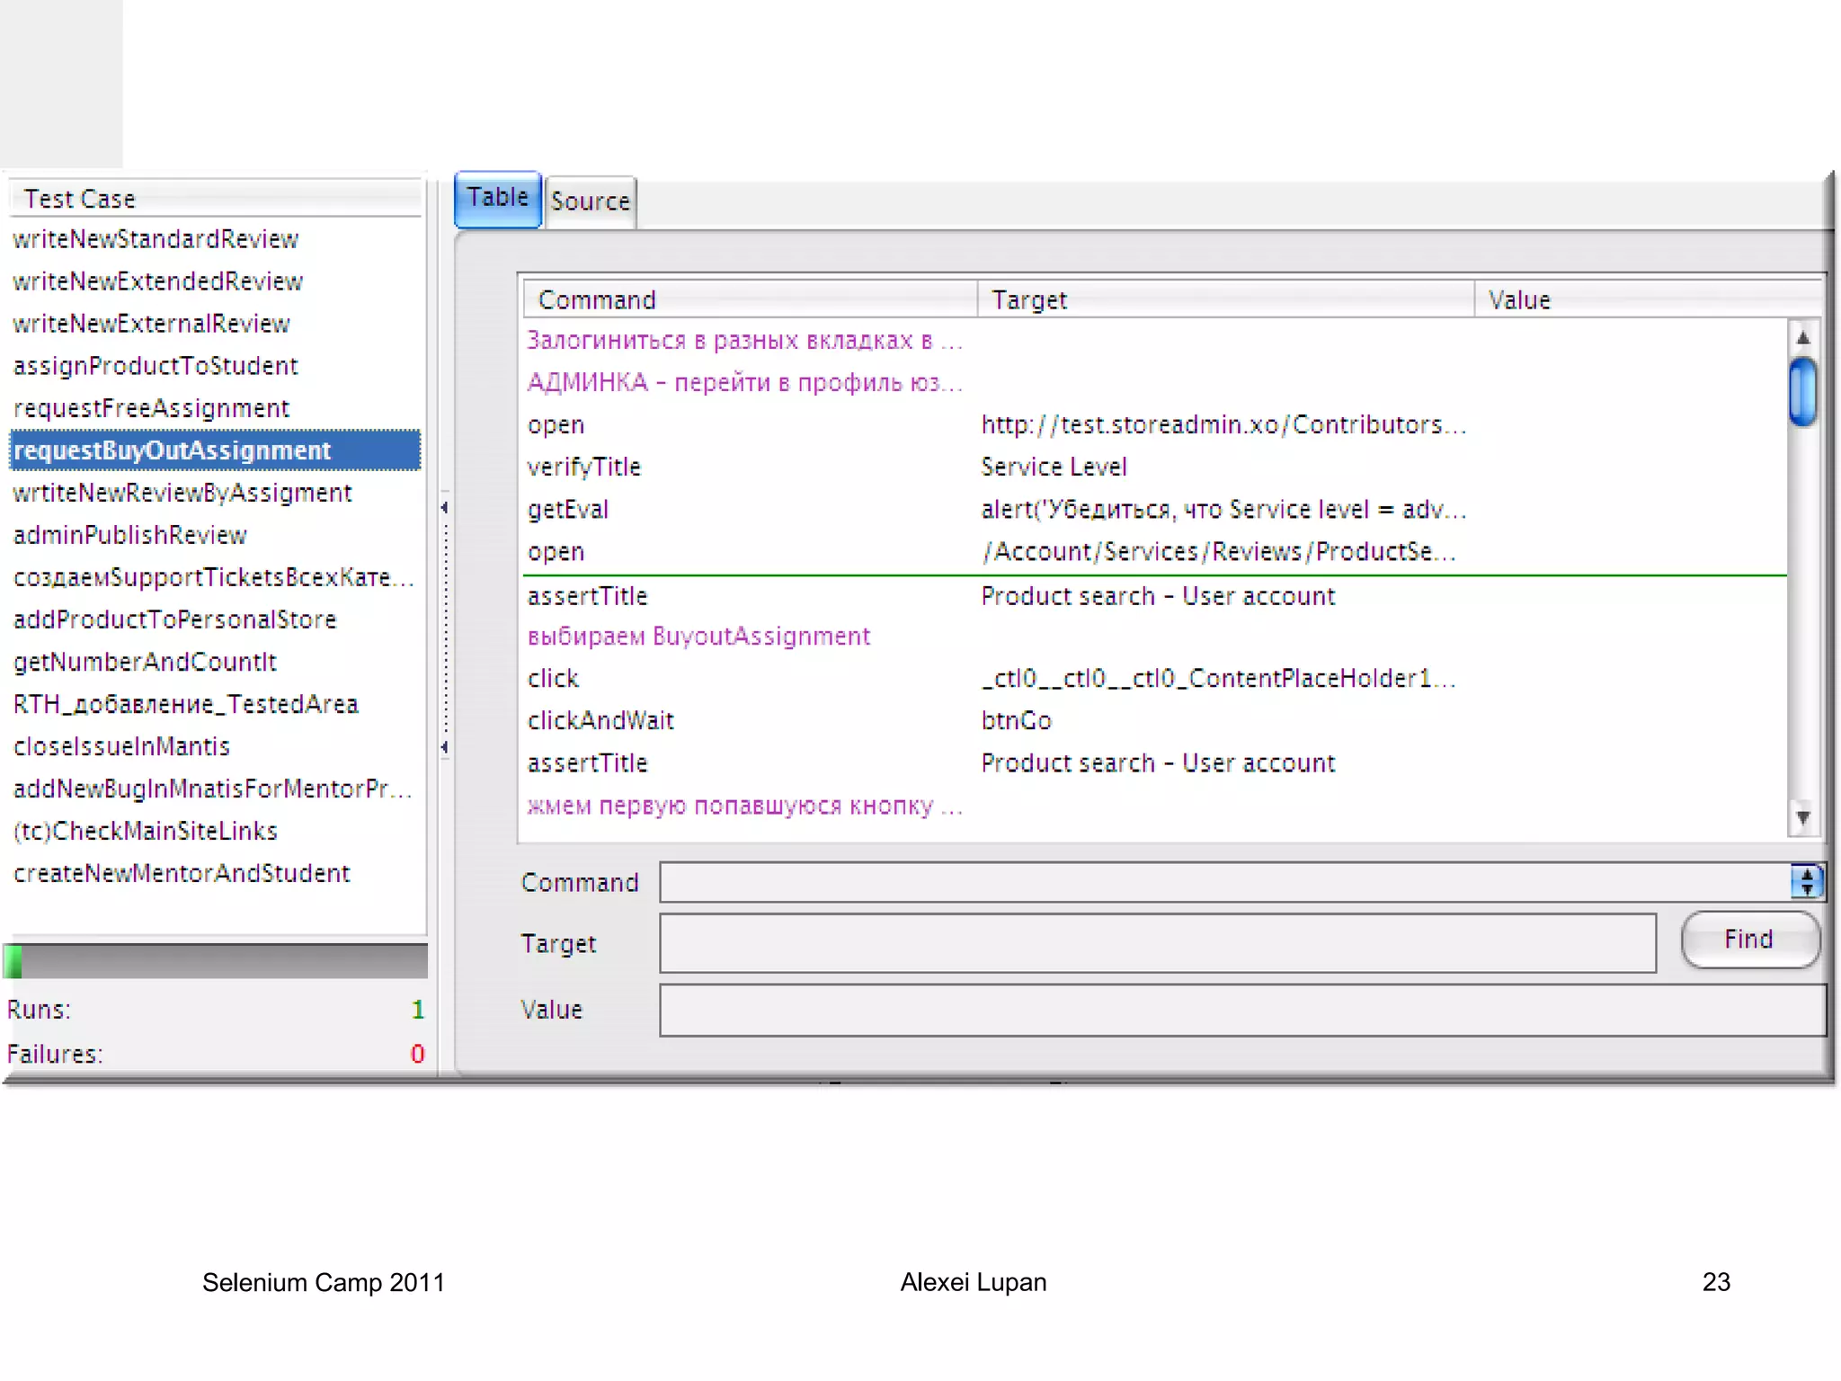This screenshot has height=1381, width=1841.
Task: Collapse the test case pane splitter arrow
Action: [444, 508]
